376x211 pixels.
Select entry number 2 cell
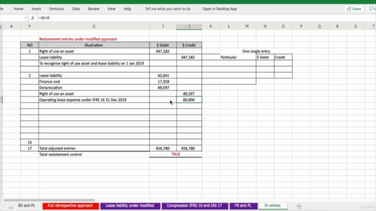[x=29, y=76]
